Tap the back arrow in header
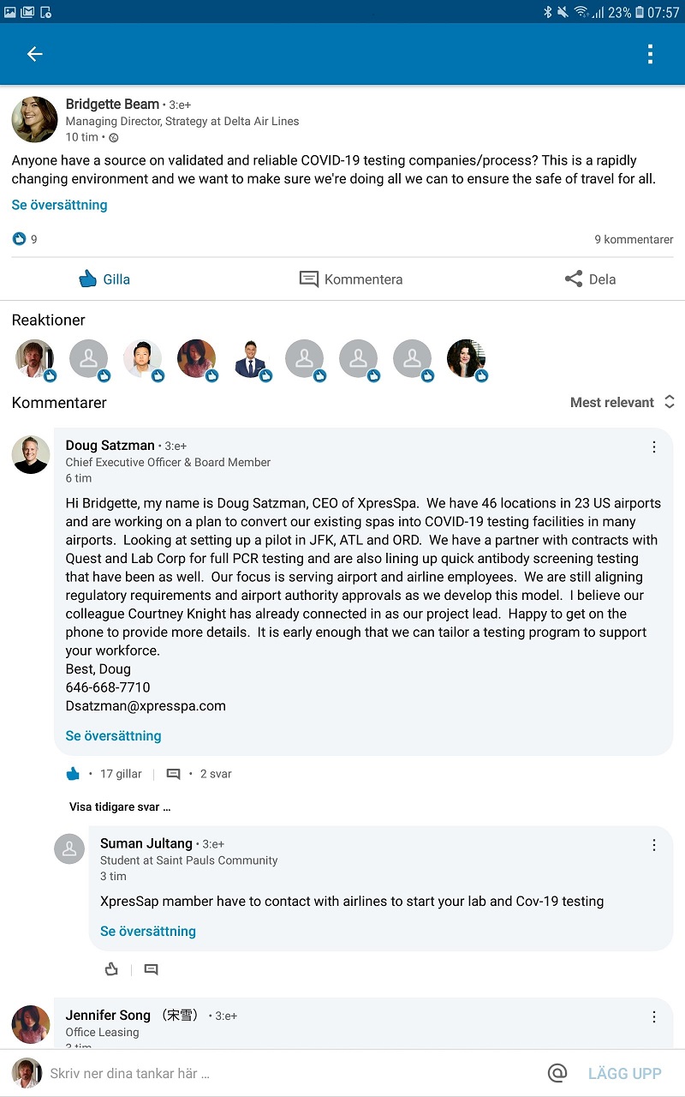This screenshot has height=1097, width=685. (34, 54)
